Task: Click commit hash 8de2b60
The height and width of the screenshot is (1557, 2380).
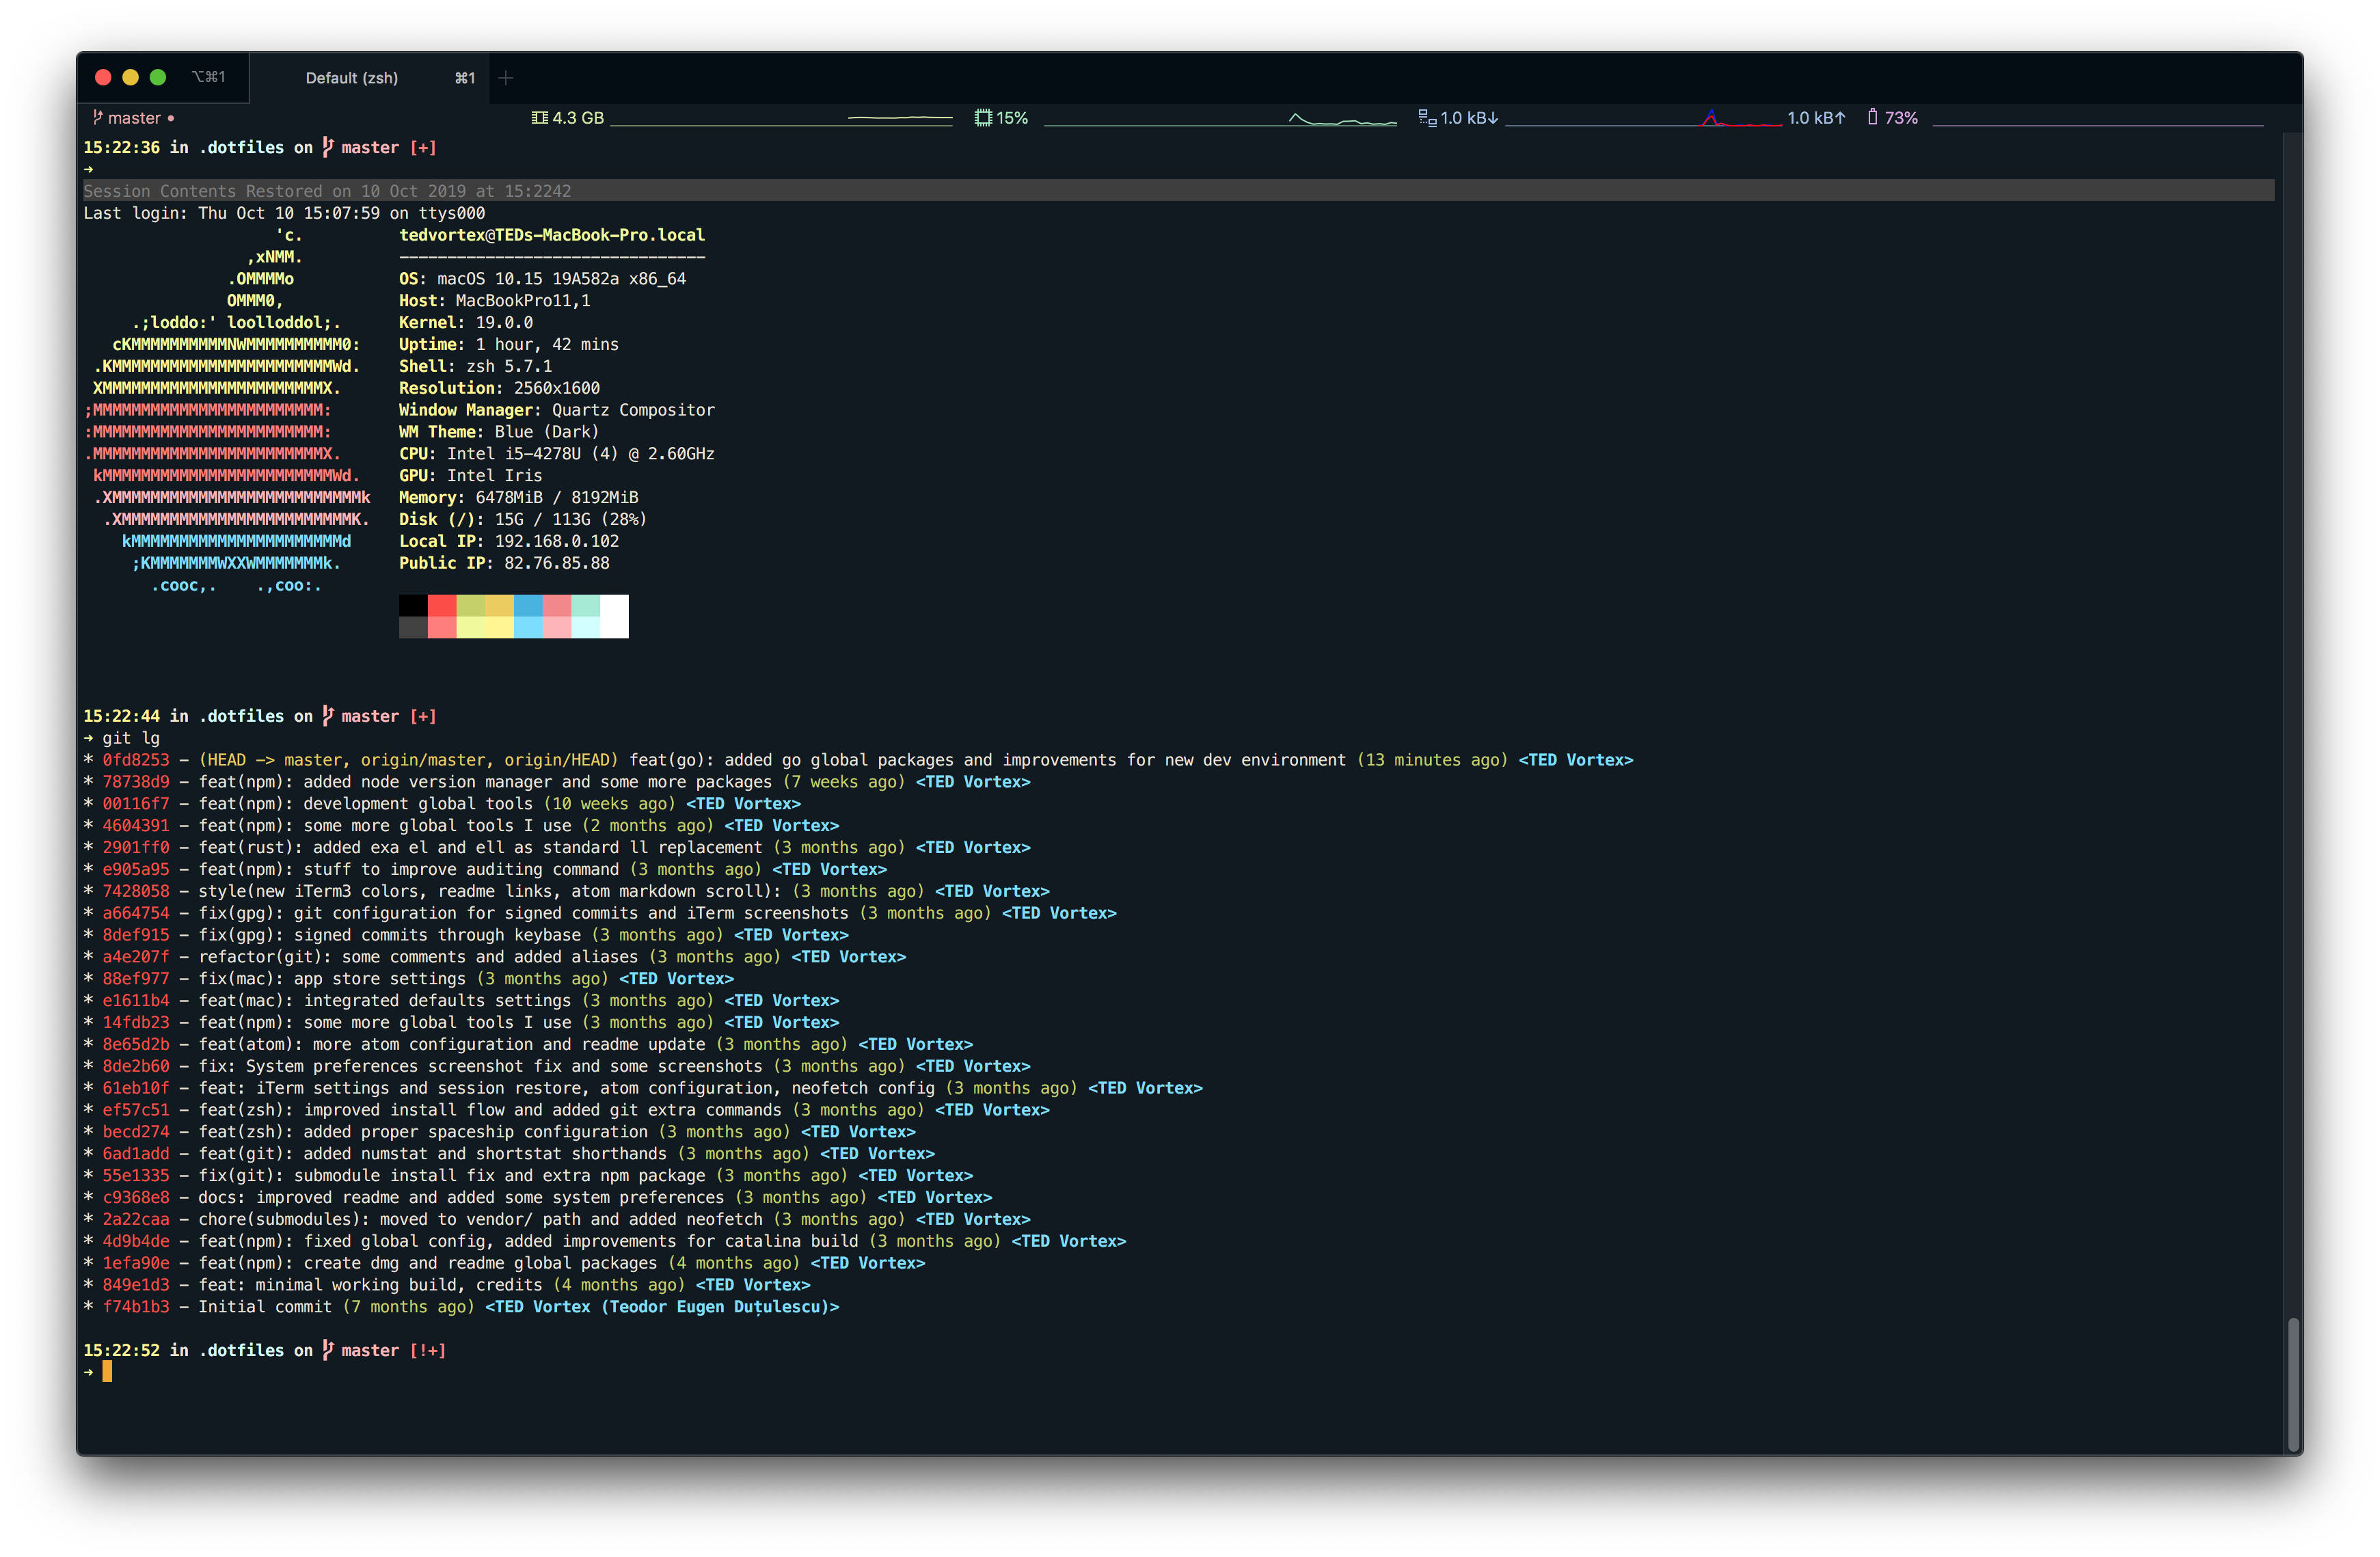Action: tap(136, 1067)
